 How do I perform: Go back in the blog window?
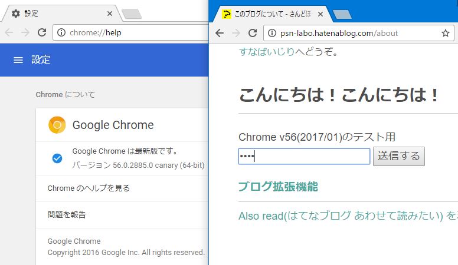coord(220,33)
